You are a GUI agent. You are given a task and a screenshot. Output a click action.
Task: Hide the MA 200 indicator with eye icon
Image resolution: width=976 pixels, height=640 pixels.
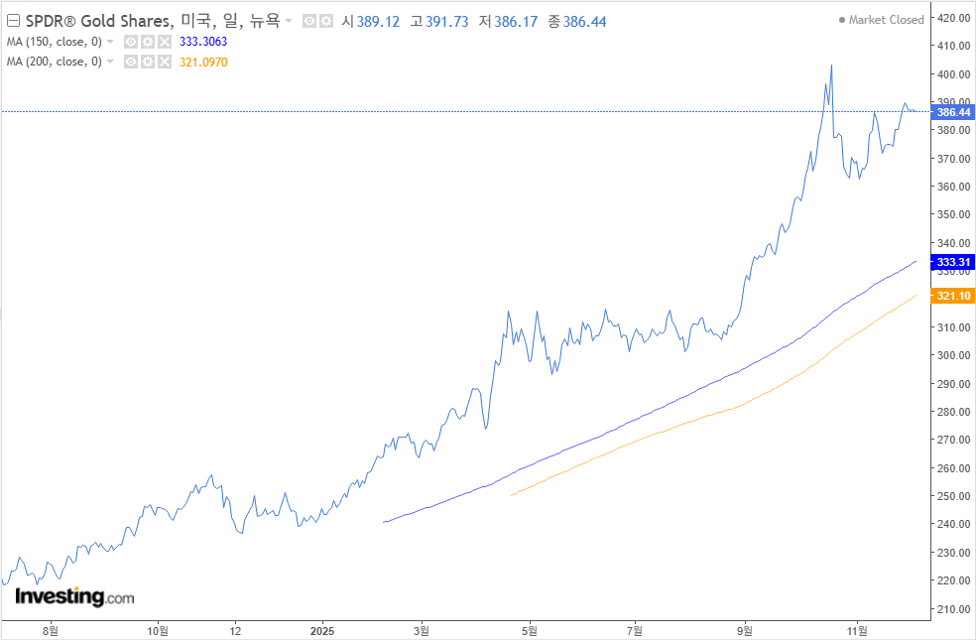[x=131, y=62]
